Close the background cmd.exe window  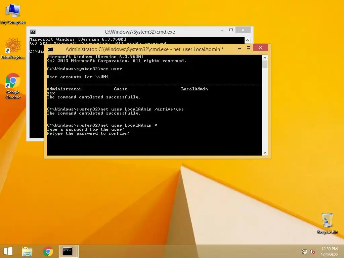(243, 30)
